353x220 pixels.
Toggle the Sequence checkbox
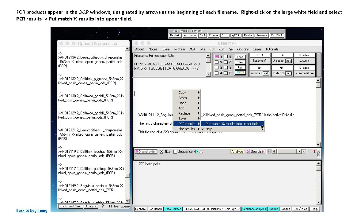coord(175,152)
